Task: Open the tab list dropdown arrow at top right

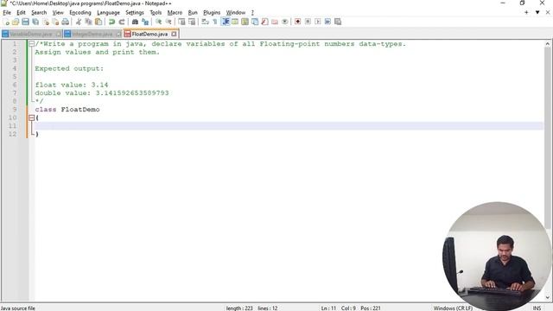Action: click(x=537, y=12)
